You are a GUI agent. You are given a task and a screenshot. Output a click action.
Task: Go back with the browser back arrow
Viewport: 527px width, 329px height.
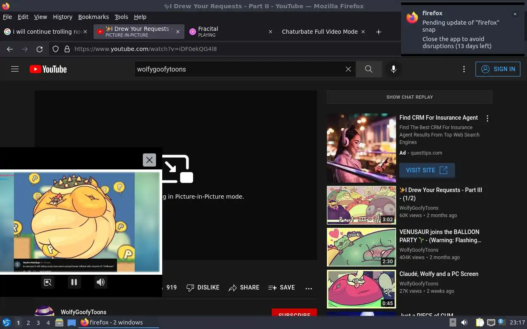click(x=10, y=49)
